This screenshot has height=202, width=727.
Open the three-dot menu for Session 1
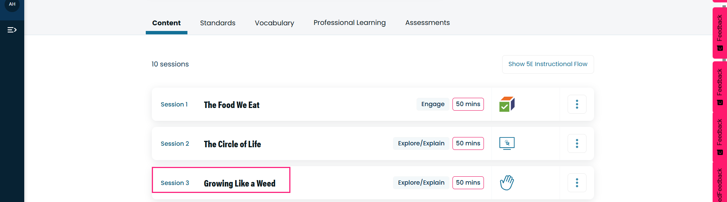click(x=577, y=104)
